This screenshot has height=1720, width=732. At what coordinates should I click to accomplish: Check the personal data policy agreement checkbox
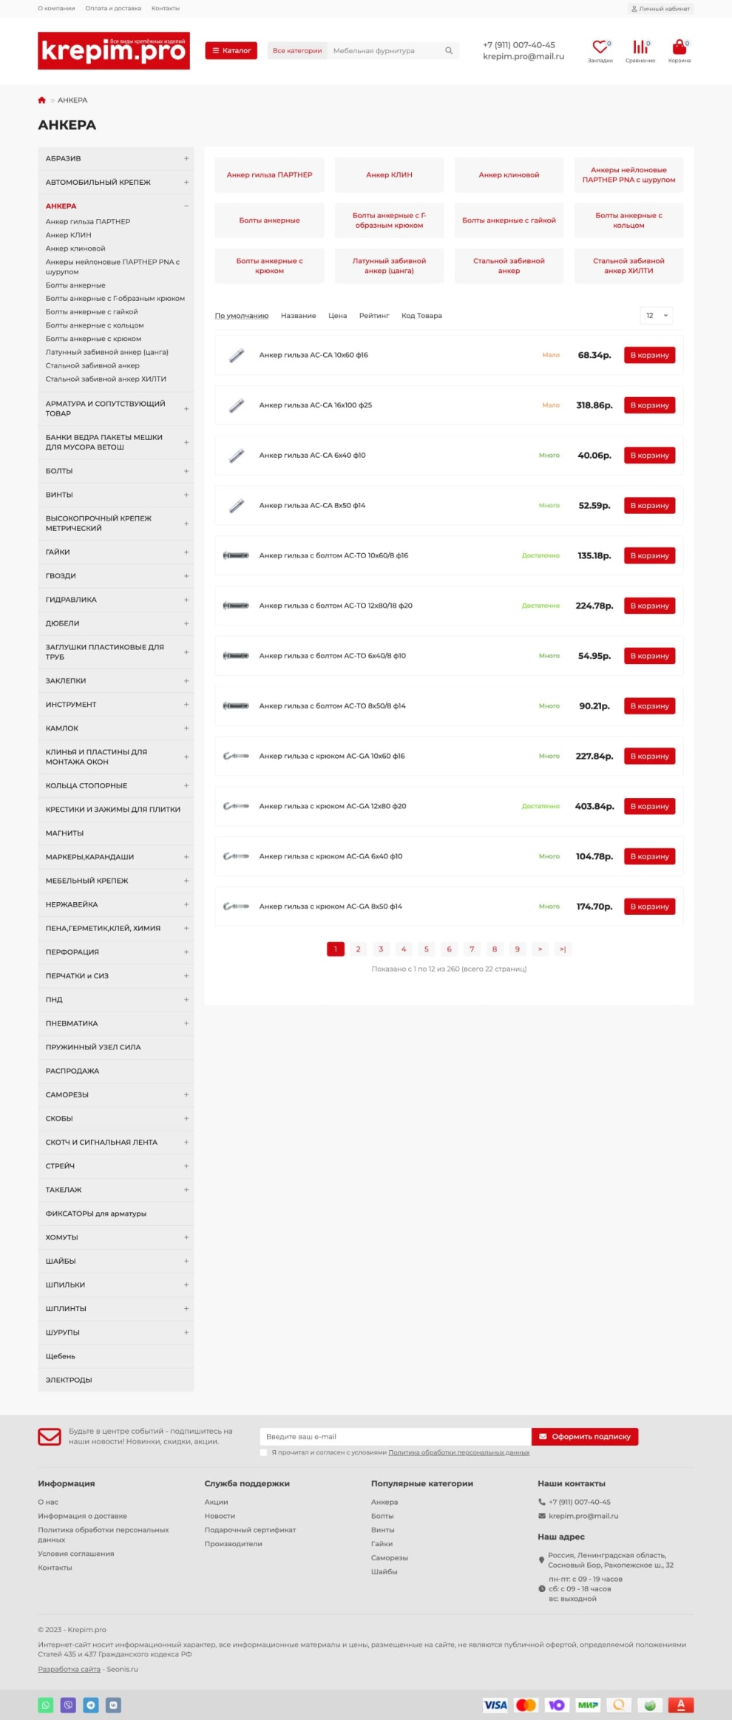(x=264, y=1452)
